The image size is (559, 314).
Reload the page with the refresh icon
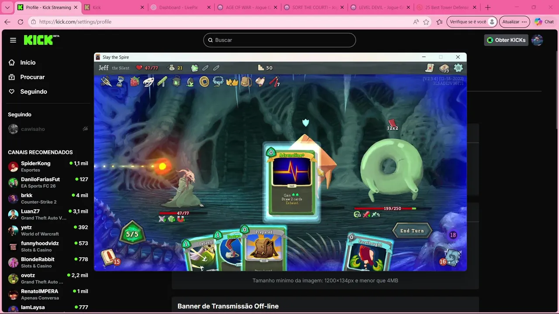(x=21, y=22)
